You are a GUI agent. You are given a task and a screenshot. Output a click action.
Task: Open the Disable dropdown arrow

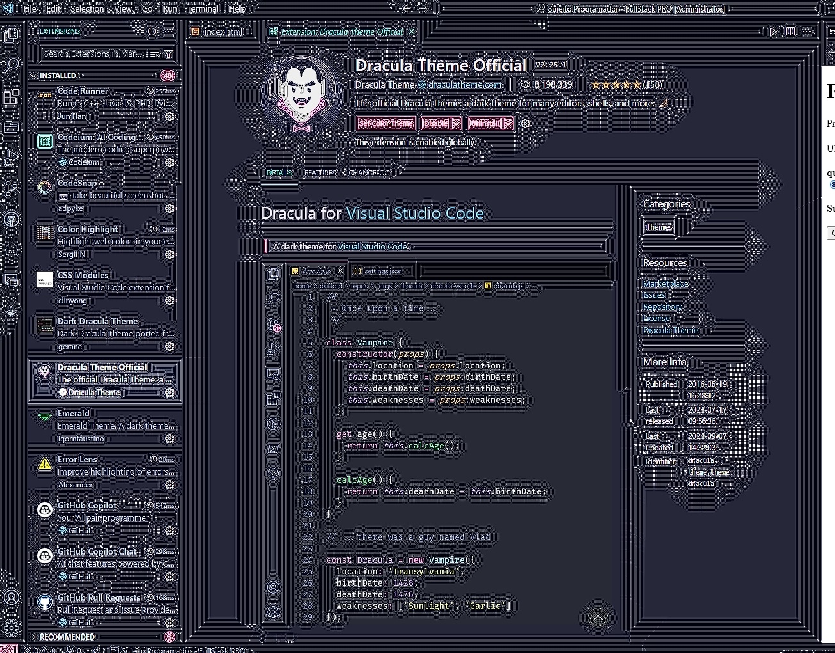point(457,123)
